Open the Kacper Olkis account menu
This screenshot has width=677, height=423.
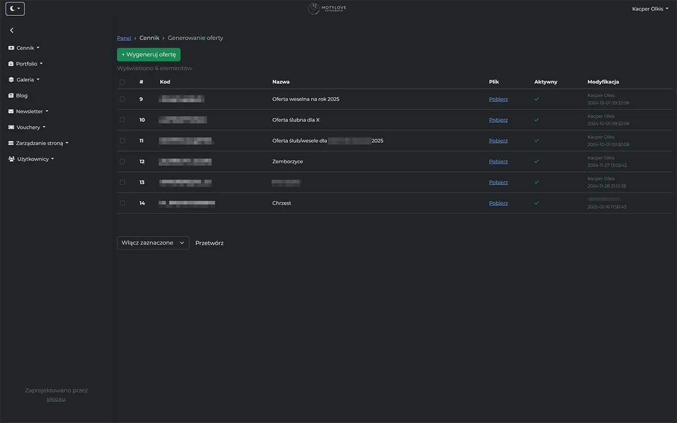[x=650, y=8]
